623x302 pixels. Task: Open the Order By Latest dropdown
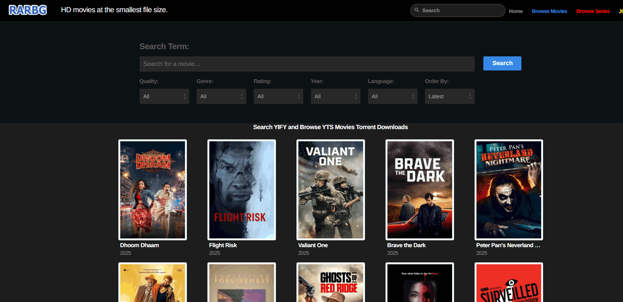449,96
